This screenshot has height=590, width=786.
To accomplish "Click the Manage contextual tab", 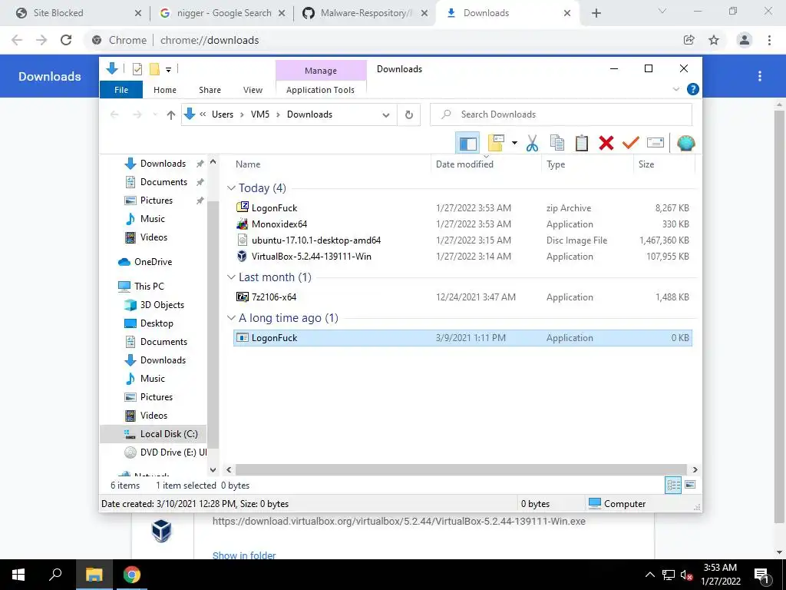I will click(x=321, y=71).
